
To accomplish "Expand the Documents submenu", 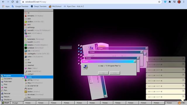I will pyautogui.click(x=12, y=78).
